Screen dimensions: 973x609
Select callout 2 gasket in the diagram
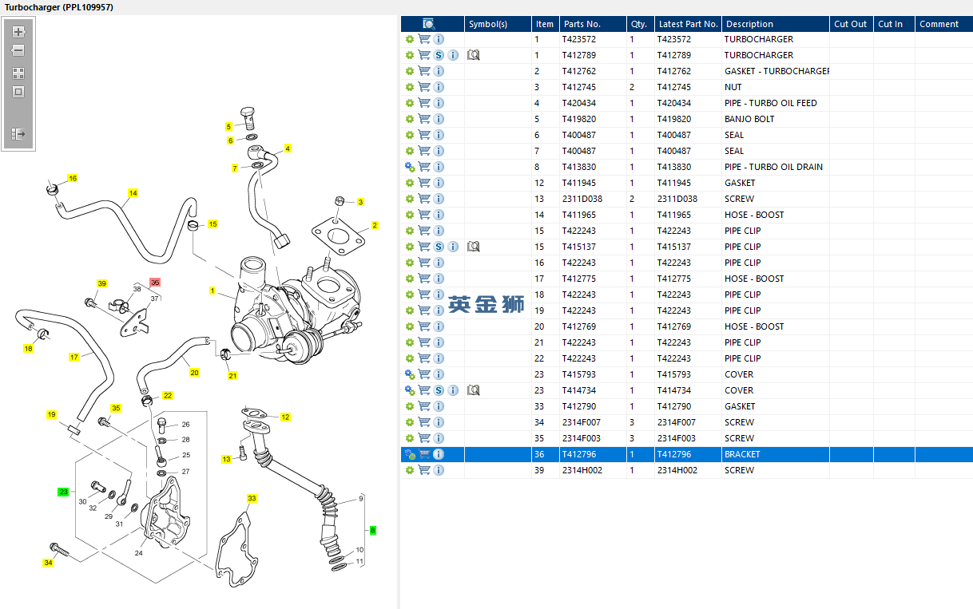pos(374,226)
